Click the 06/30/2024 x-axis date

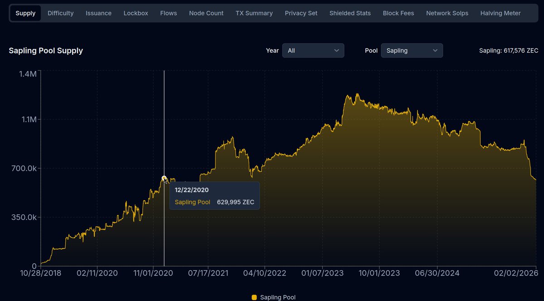point(437,273)
